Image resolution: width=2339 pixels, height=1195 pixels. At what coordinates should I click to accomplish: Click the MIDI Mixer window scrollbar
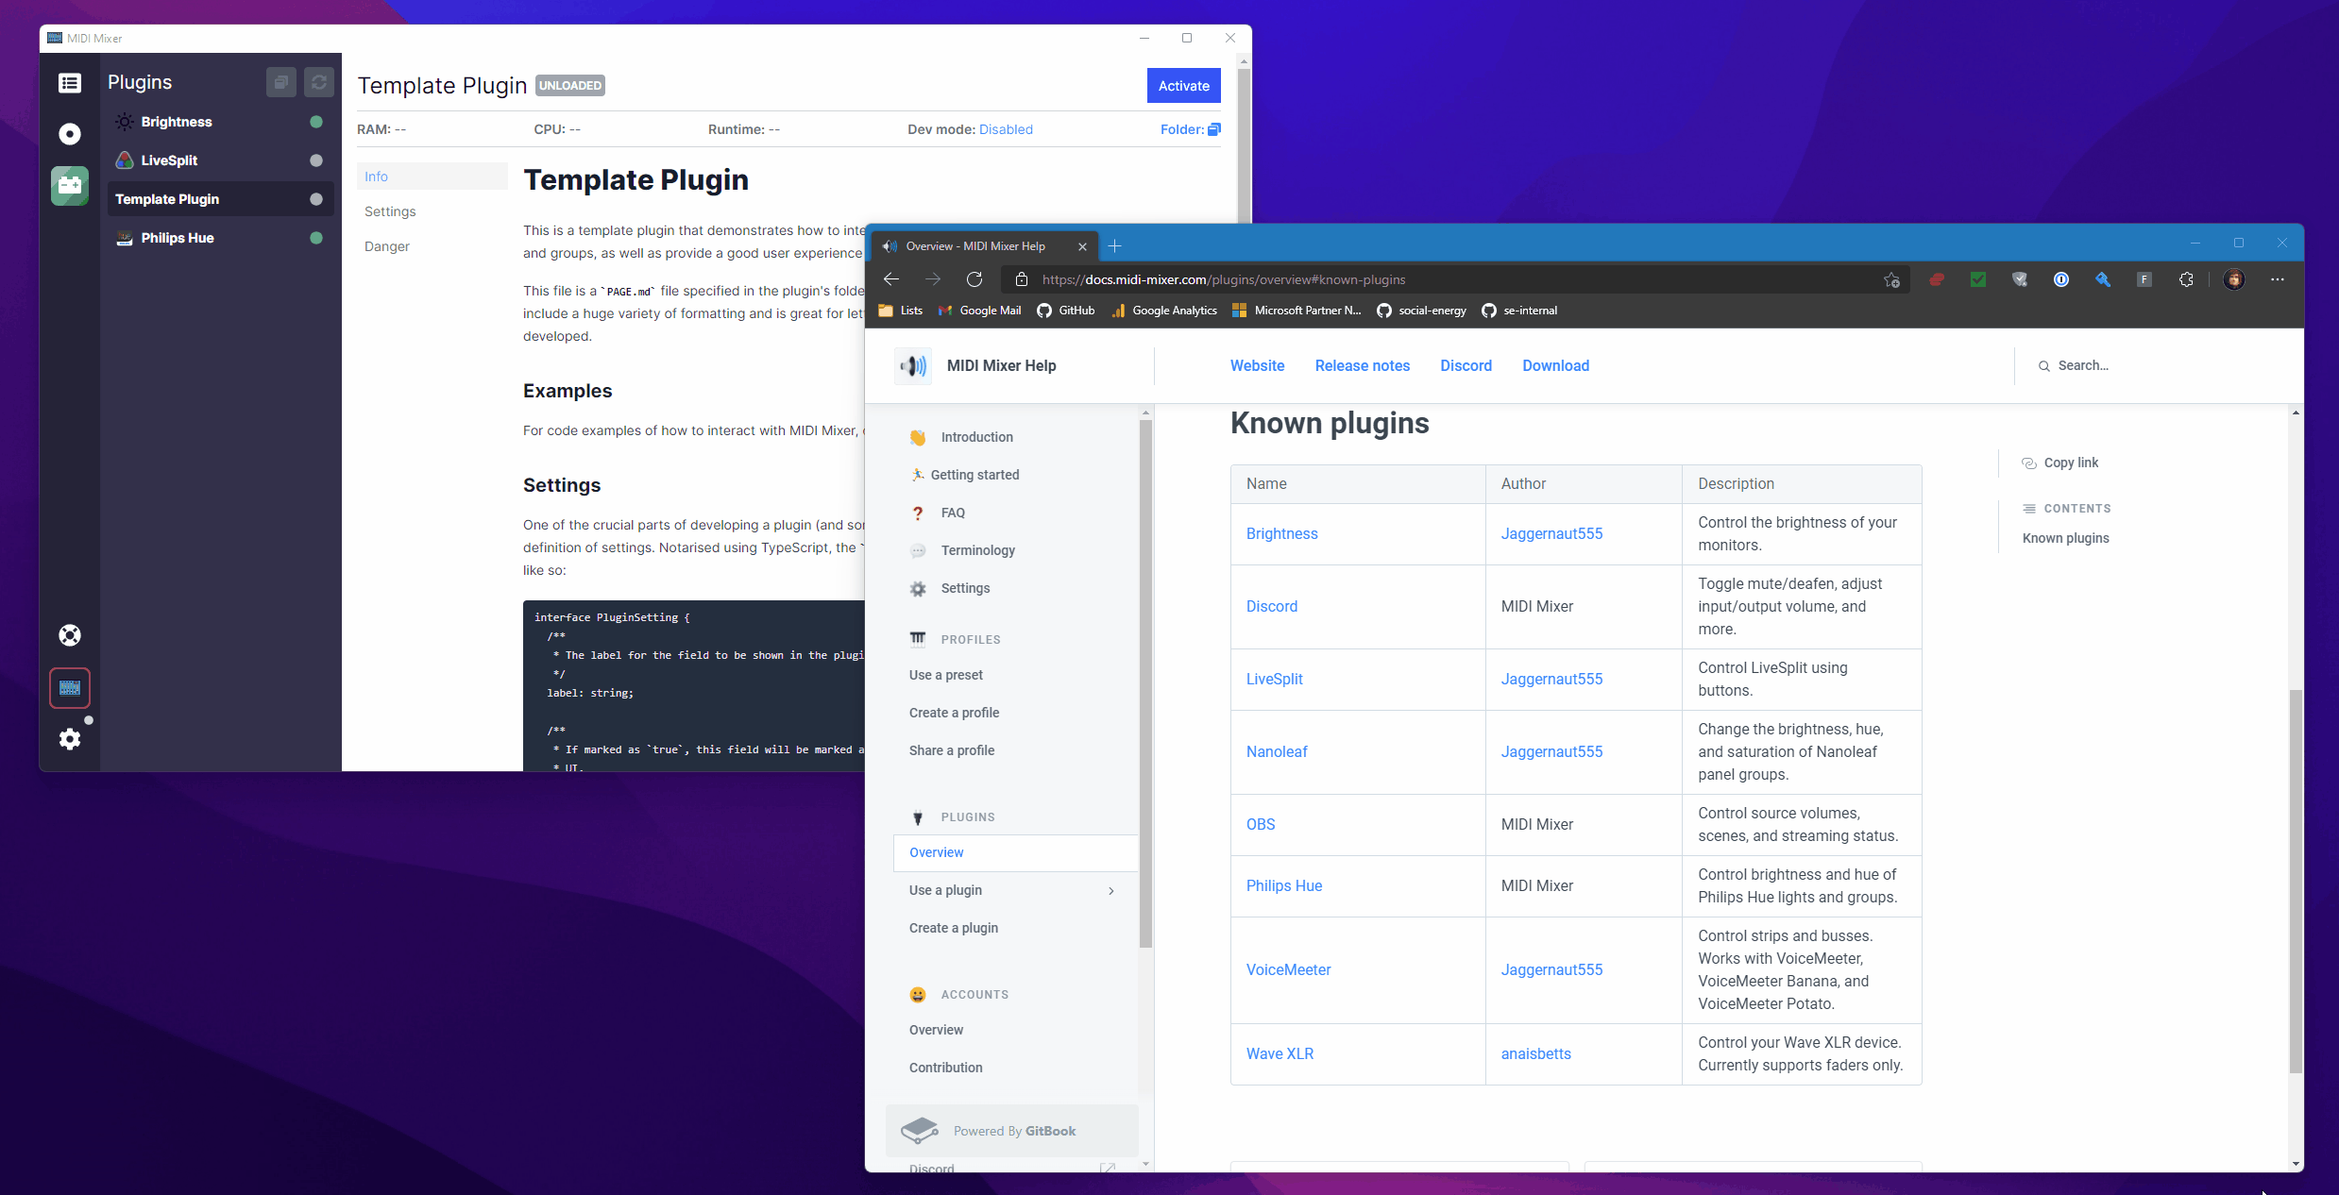point(1244,145)
